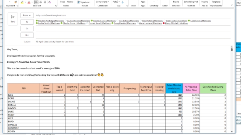The width and height of the screenshot is (241, 135).
Task: Click the message scroll-up arrow
Action: click(x=232, y=47)
